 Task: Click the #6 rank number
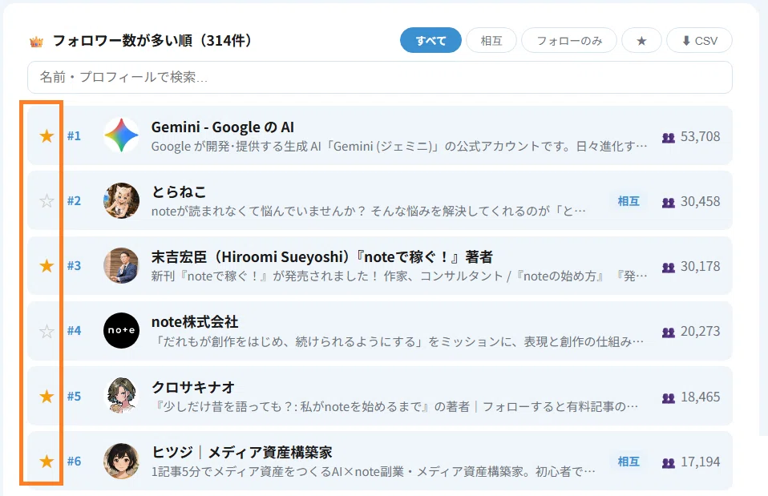[x=74, y=462]
